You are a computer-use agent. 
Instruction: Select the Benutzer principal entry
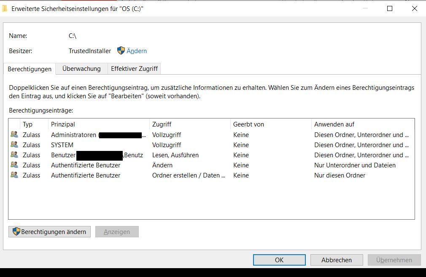pyautogui.click(x=211, y=155)
